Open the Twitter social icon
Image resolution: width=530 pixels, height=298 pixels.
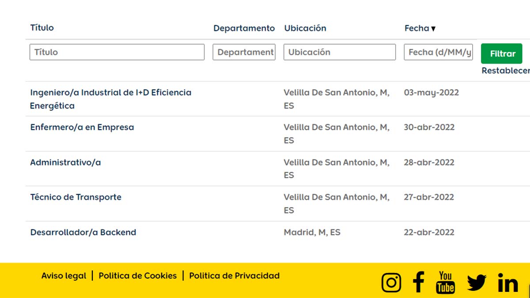477,283
